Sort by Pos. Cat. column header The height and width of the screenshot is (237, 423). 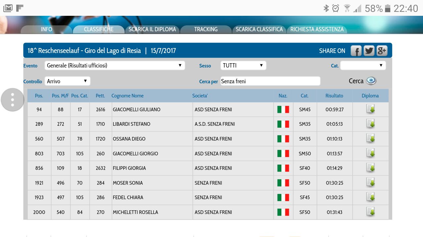point(80,96)
